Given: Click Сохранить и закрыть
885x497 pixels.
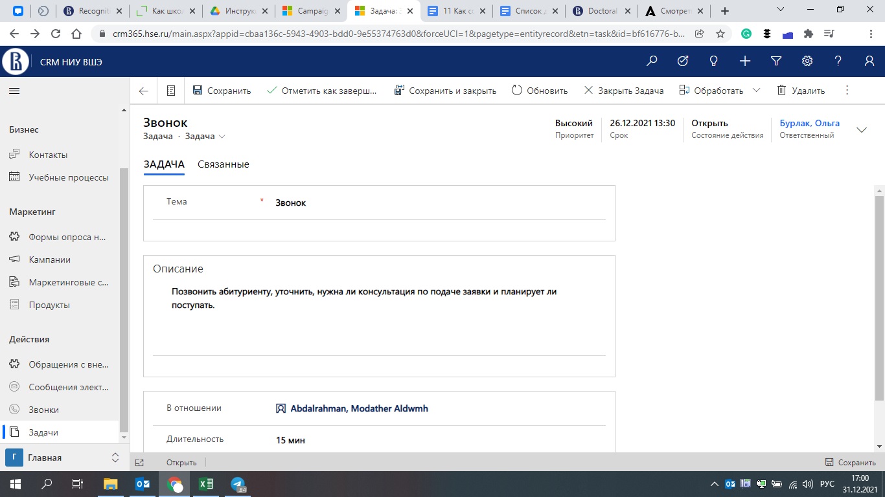Looking at the screenshot, I should [x=445, y=91].
